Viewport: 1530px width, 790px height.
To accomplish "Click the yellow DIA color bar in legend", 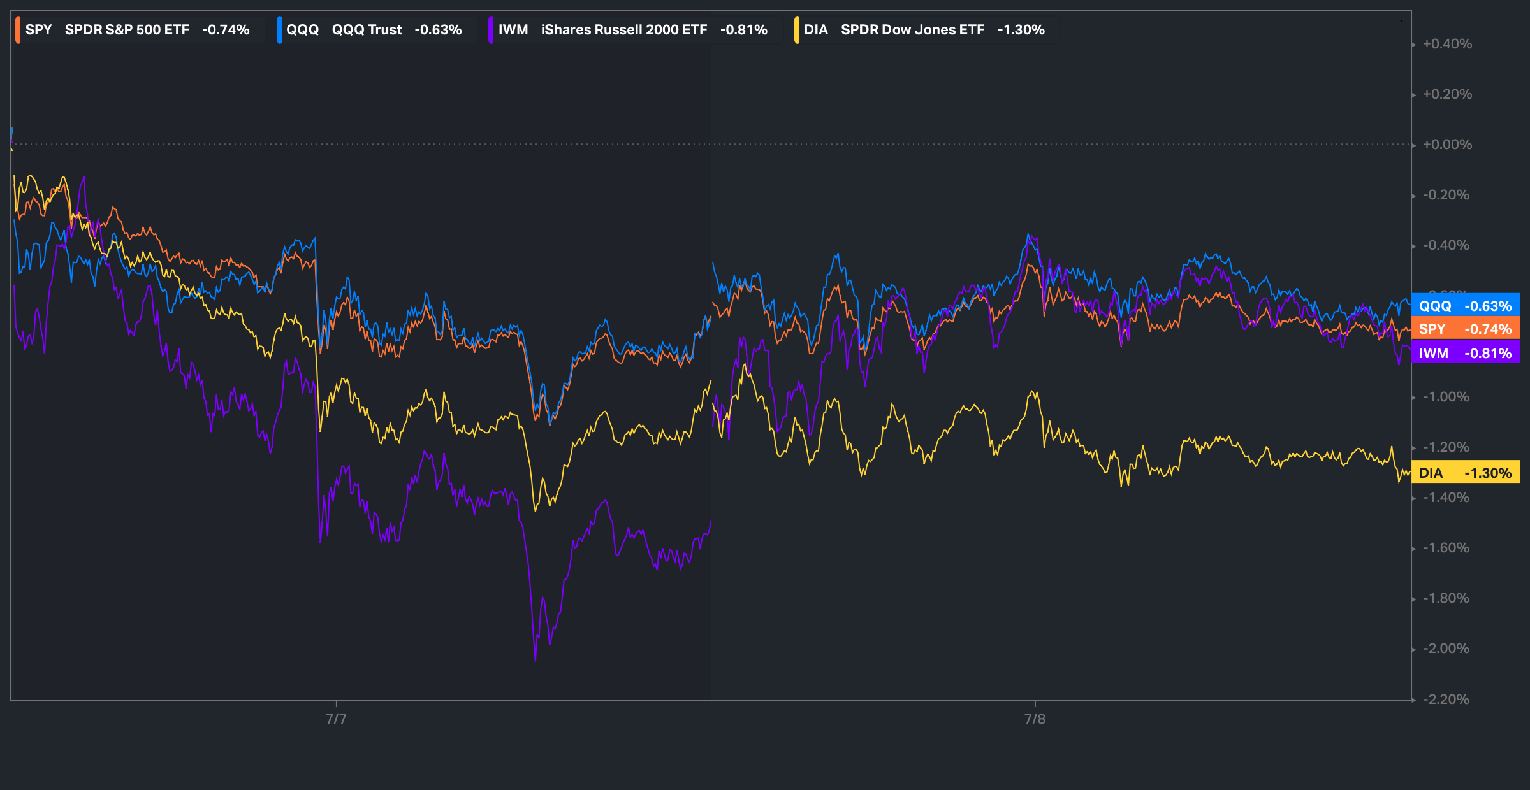I will (797, 30).
